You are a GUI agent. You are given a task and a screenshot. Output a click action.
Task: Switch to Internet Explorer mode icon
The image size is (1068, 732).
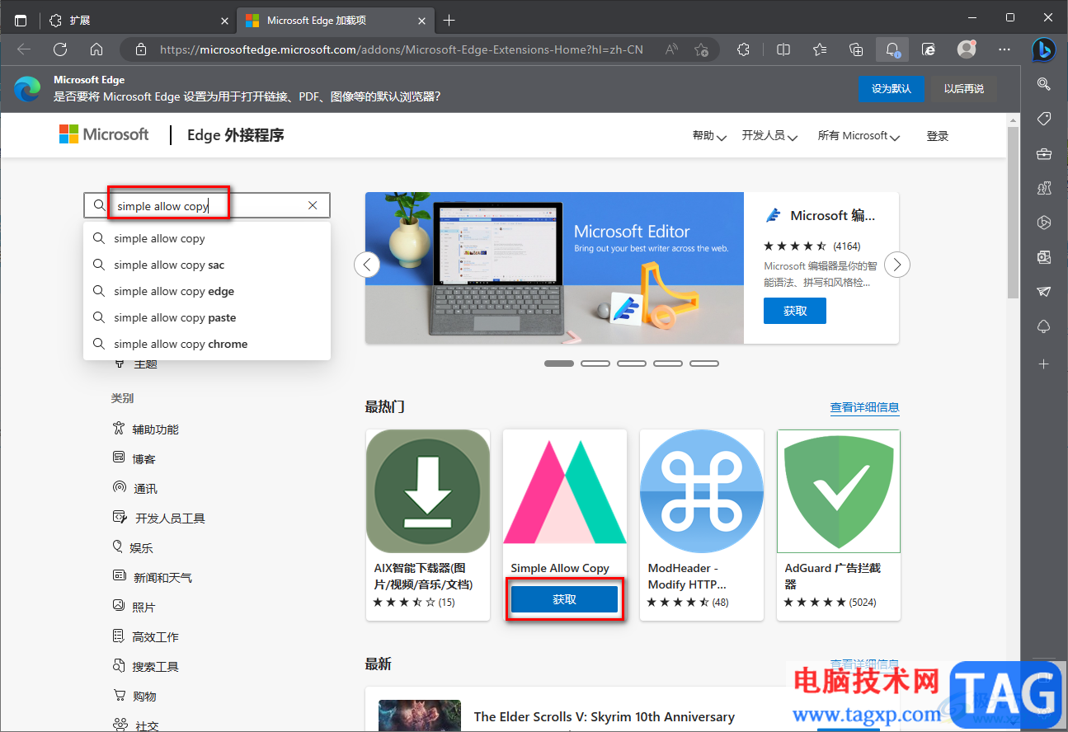[x=929, y=49]
